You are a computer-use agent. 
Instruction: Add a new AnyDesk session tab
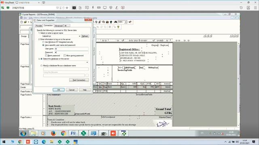coord(44,2)
